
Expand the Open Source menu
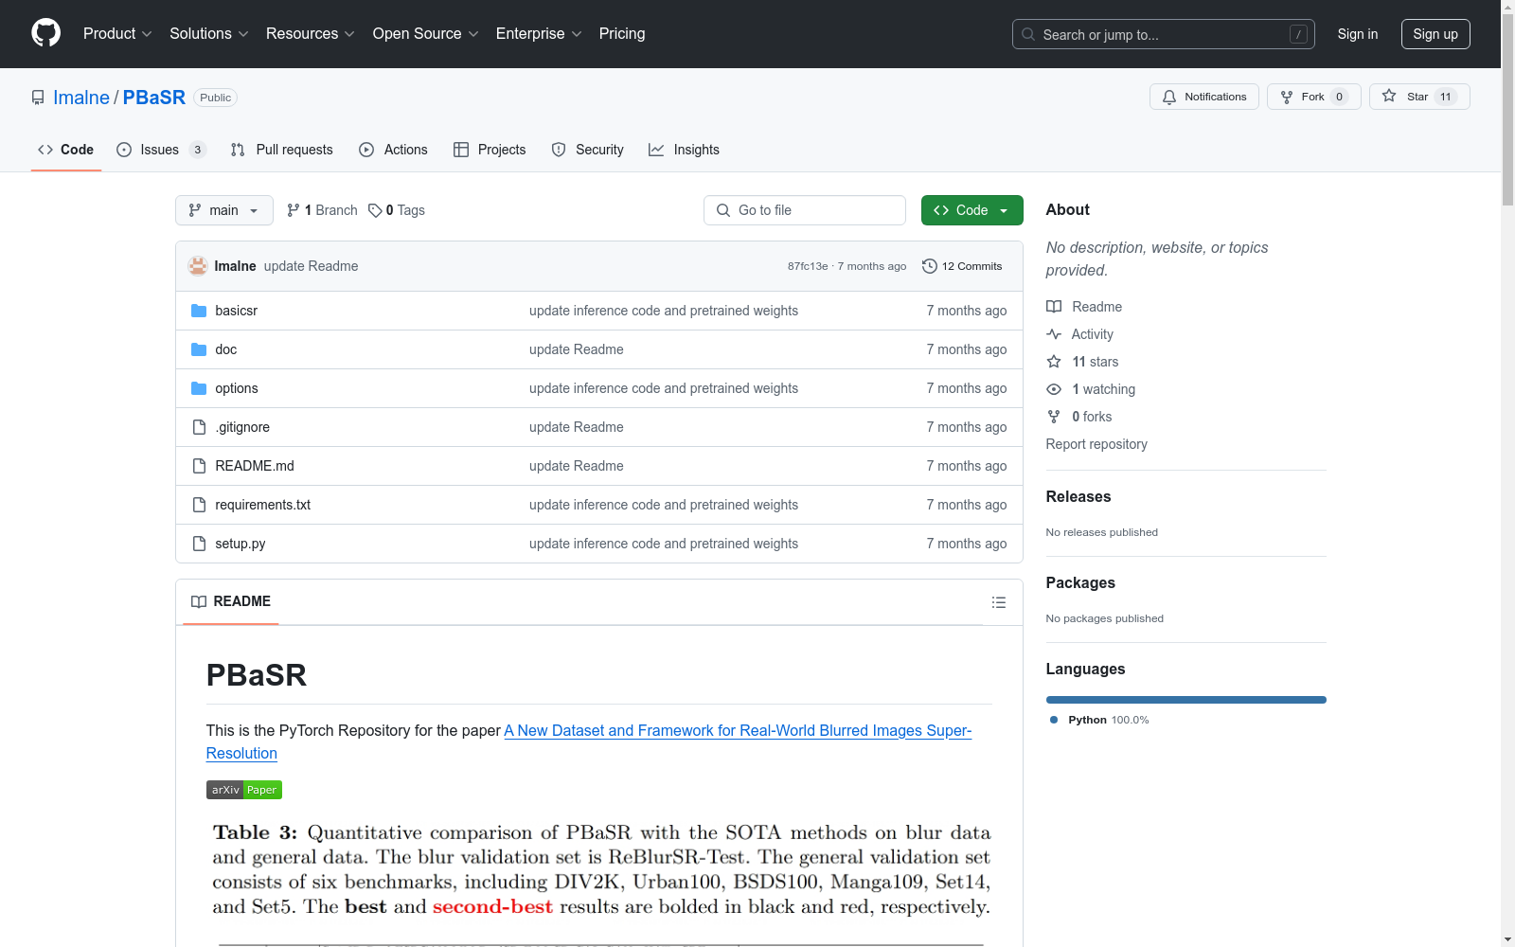[x=426, y=33]
